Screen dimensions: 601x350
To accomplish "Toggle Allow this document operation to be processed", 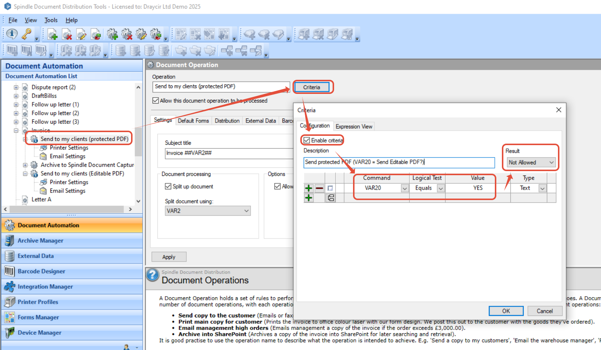I will point(156,101).
